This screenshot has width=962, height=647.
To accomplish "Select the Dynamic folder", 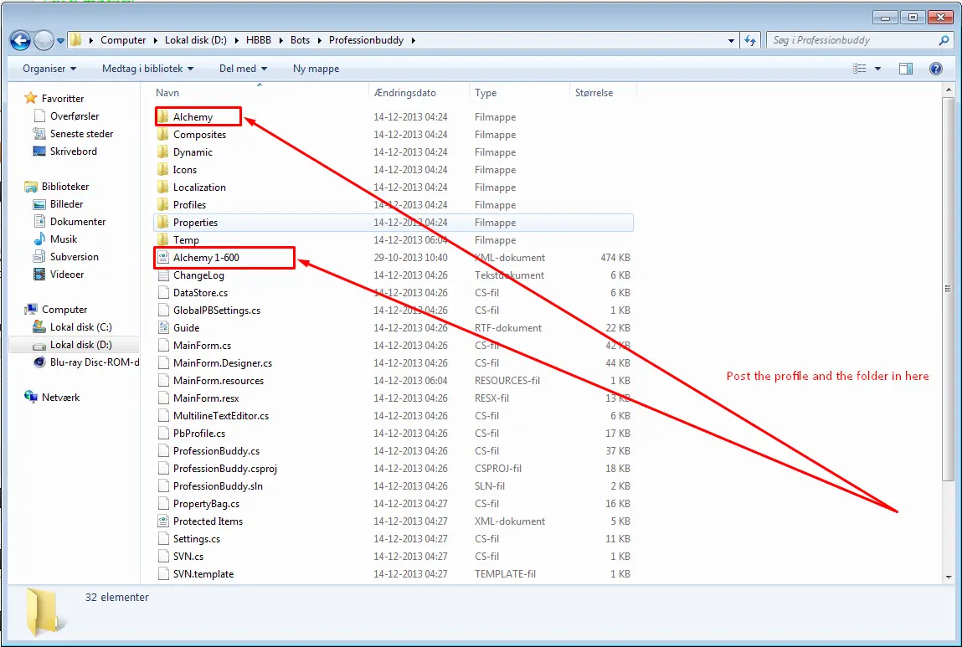I will [193, 152].
